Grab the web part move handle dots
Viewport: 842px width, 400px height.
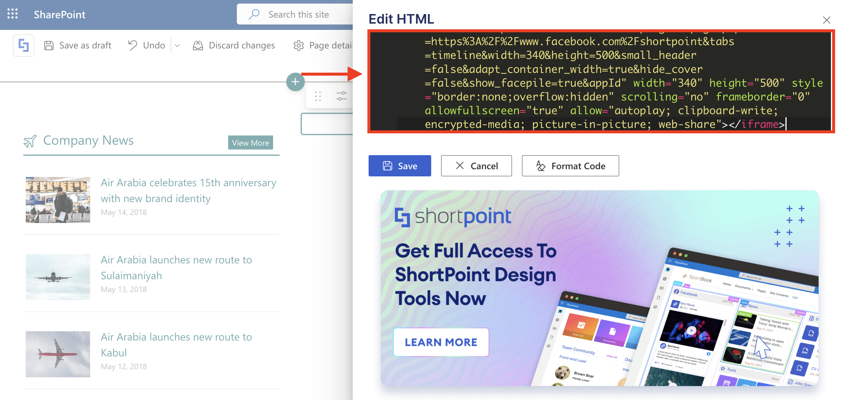coord(318,96)
